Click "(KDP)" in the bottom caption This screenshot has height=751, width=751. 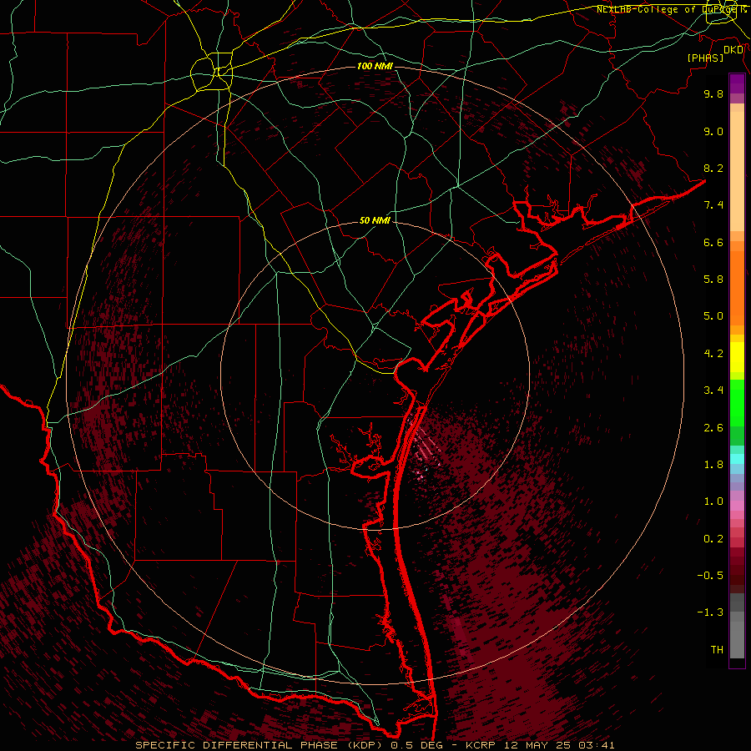[x=365, y=745]
